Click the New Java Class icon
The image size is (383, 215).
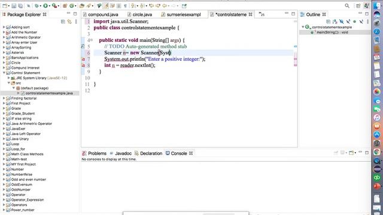point(72,6)
